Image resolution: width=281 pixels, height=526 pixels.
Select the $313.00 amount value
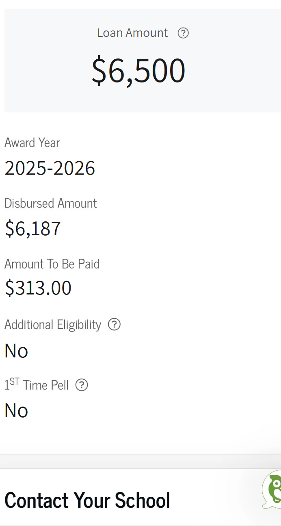coord(38,288)
